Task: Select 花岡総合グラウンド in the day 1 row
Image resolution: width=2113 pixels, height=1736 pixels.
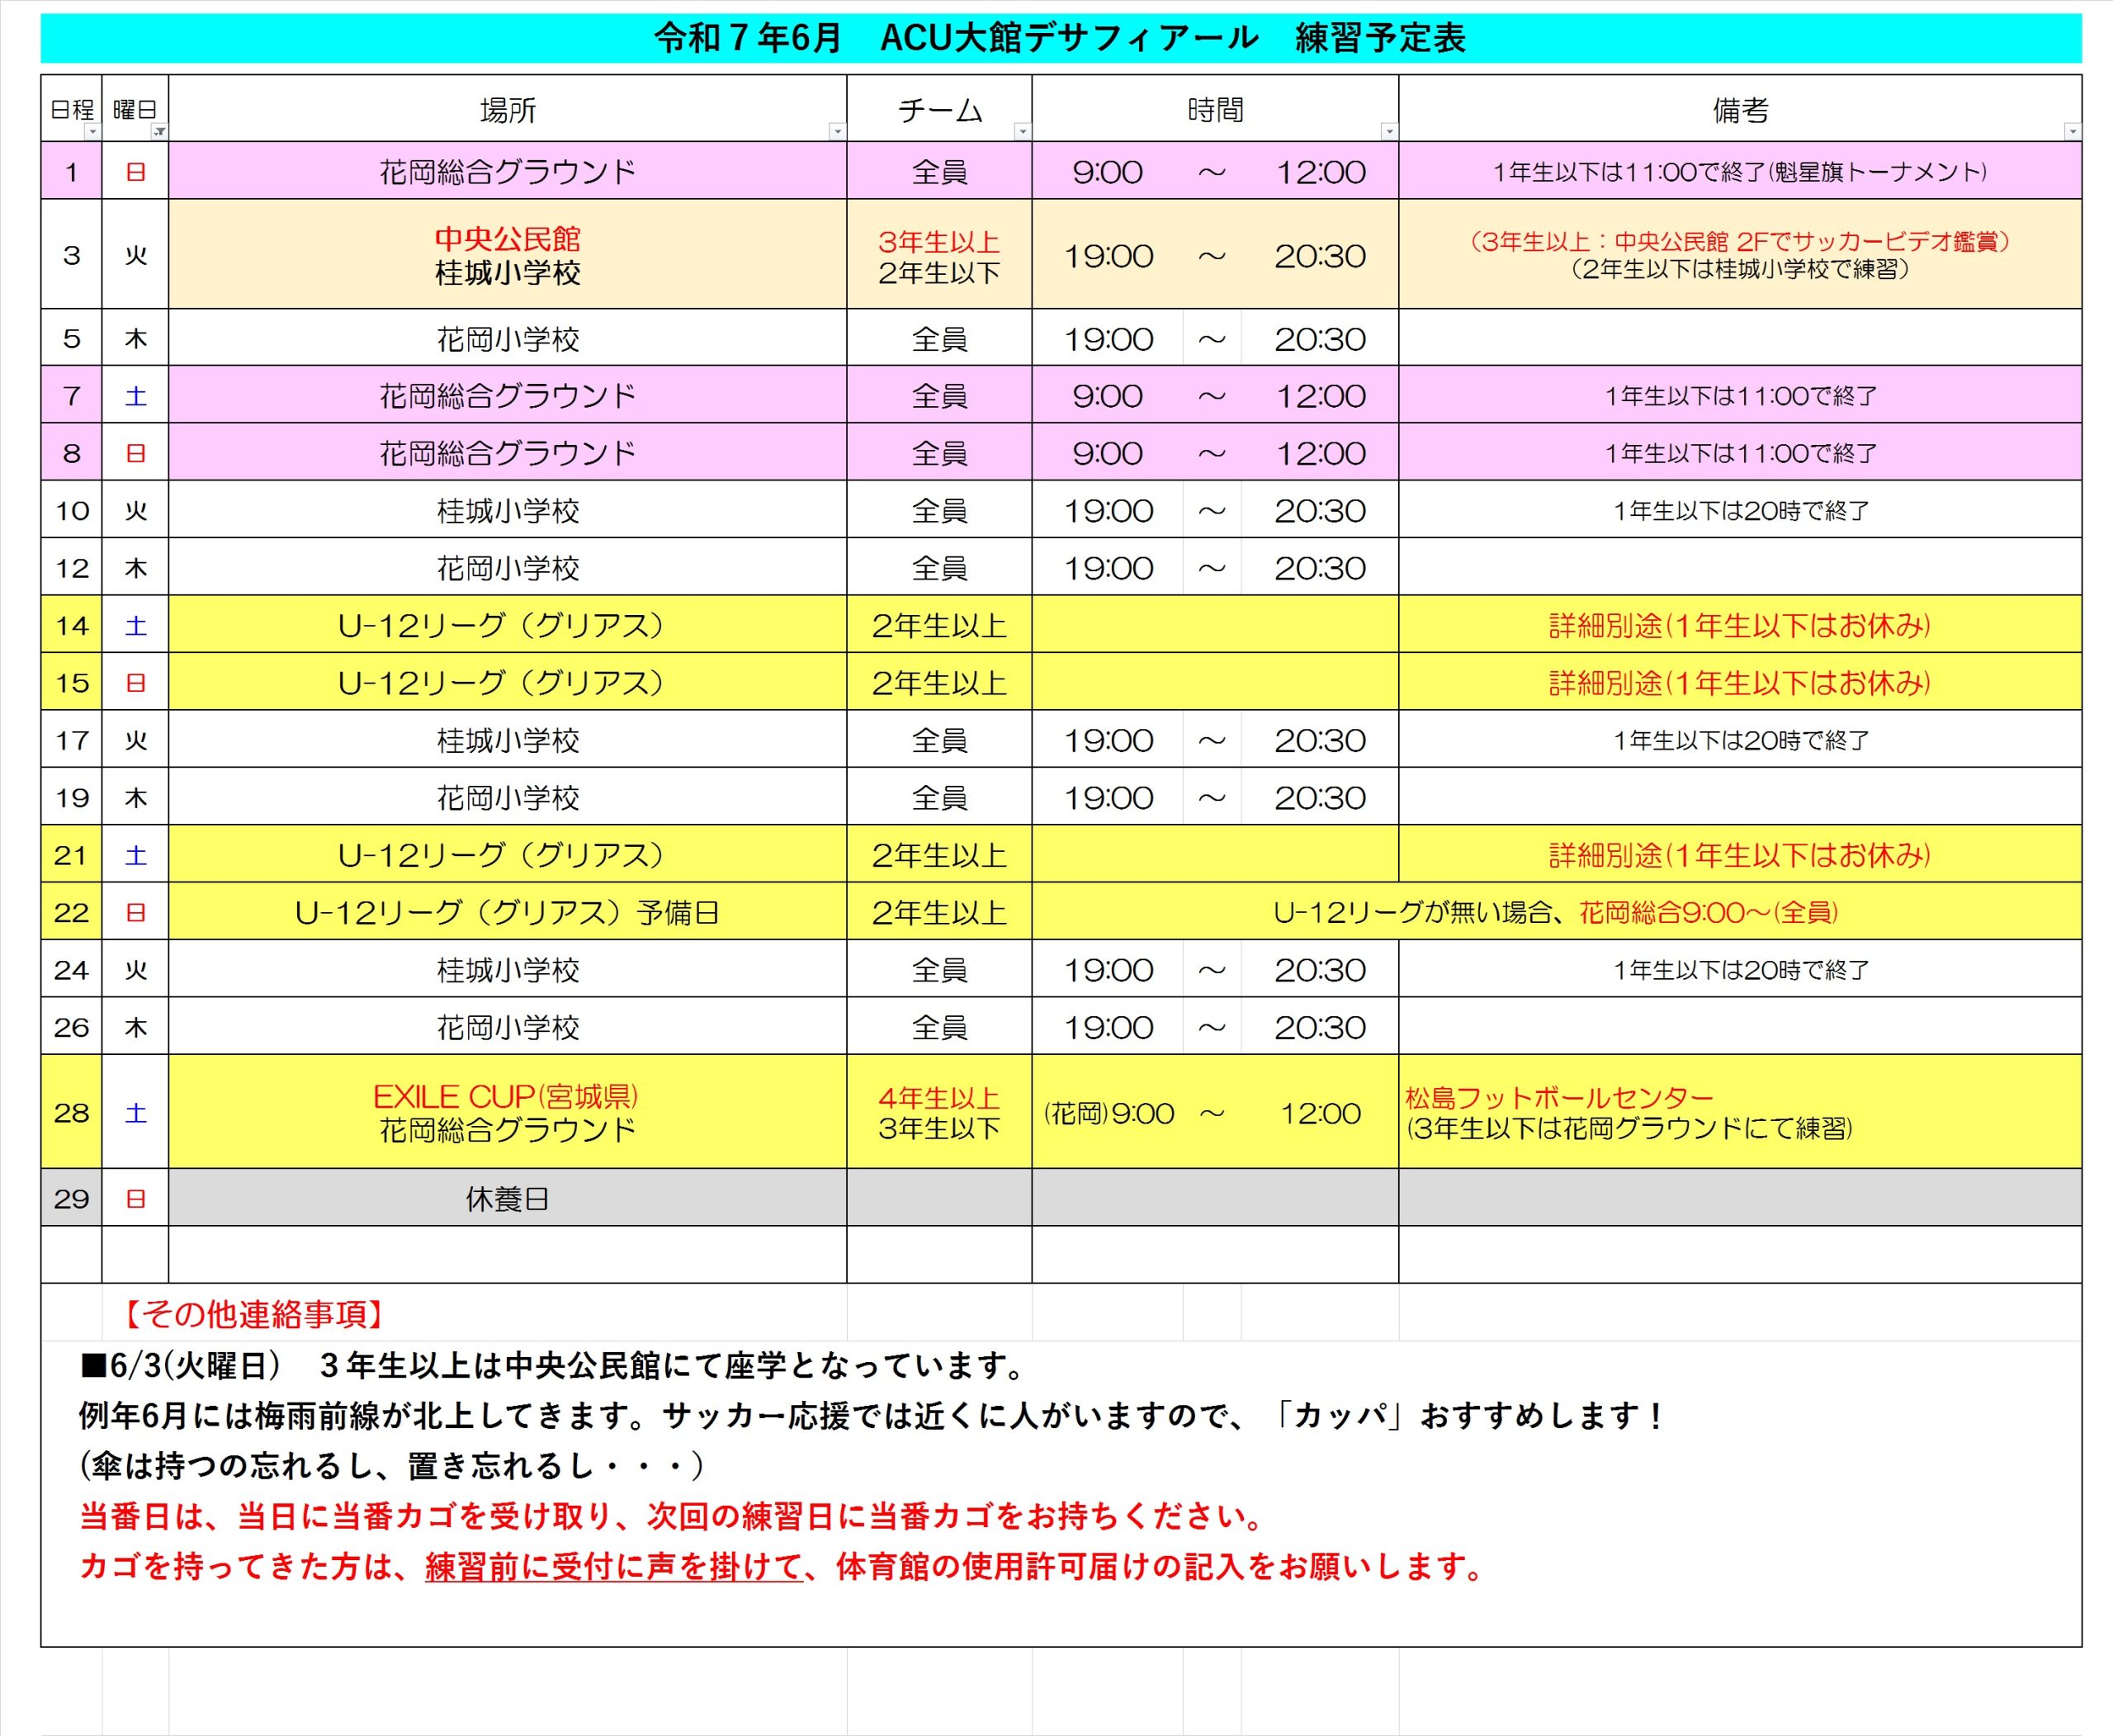Action: coord(508,172)
